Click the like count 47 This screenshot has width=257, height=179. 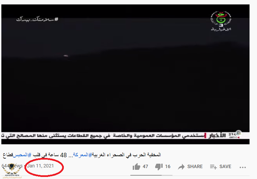pos(145,166)
